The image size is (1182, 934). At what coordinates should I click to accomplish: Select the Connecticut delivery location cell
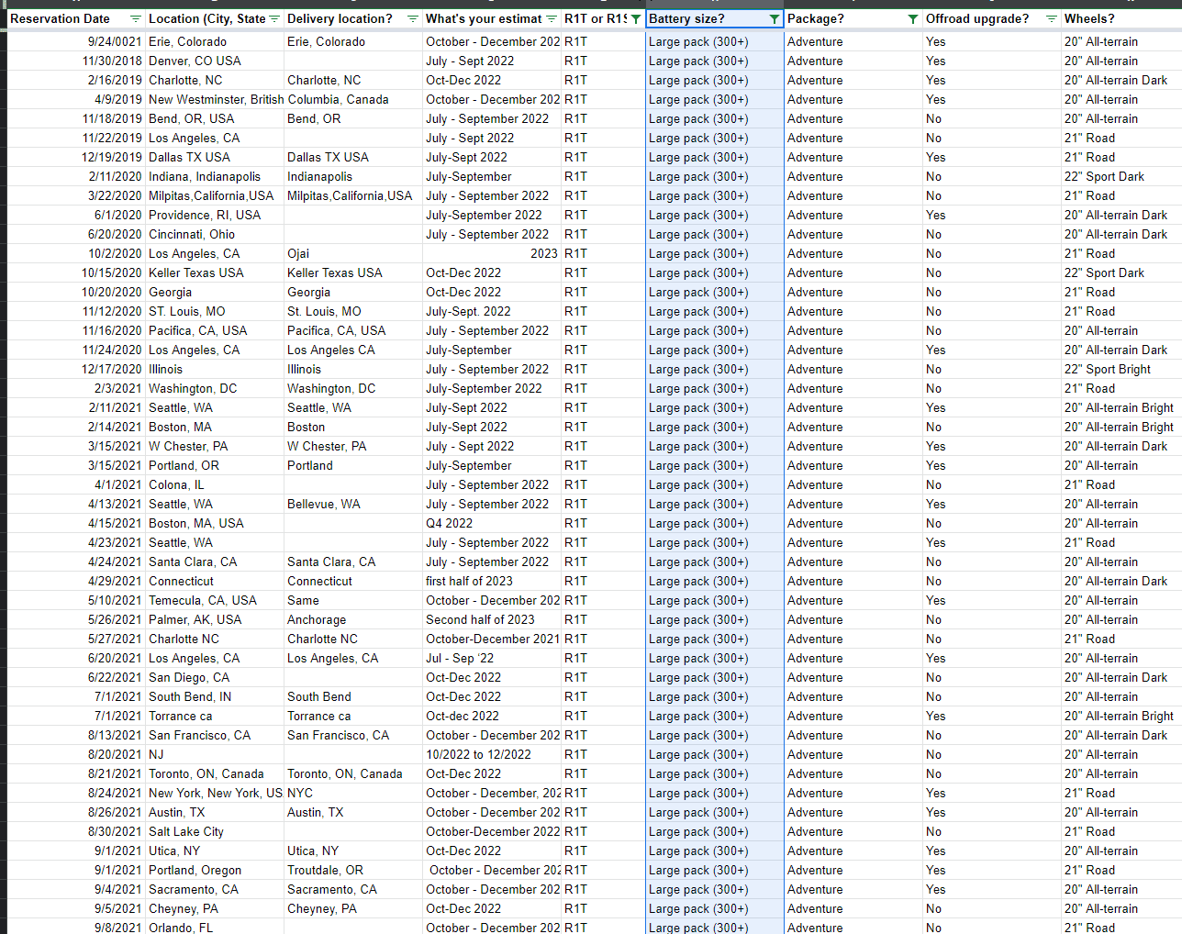(x=353, y=582)
